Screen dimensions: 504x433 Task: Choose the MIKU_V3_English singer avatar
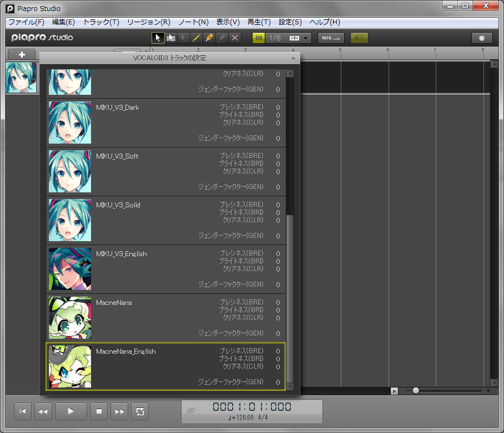(x=70, y=269)
